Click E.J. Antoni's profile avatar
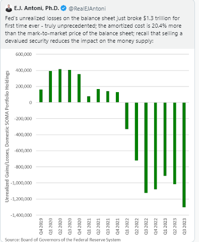This screenshot has width=199, height=242. click(9, 8)
